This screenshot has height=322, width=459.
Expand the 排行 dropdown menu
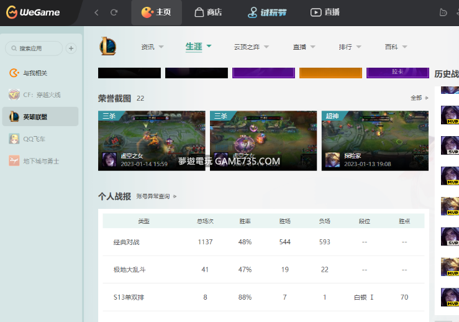(x=350, y=47)
